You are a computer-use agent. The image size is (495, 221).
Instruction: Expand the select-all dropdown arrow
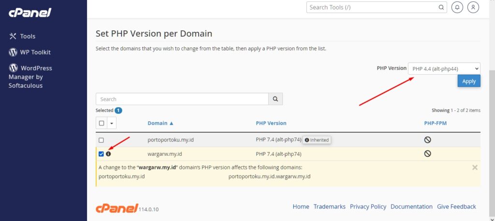pyautogui.click(x=112, y=123)
